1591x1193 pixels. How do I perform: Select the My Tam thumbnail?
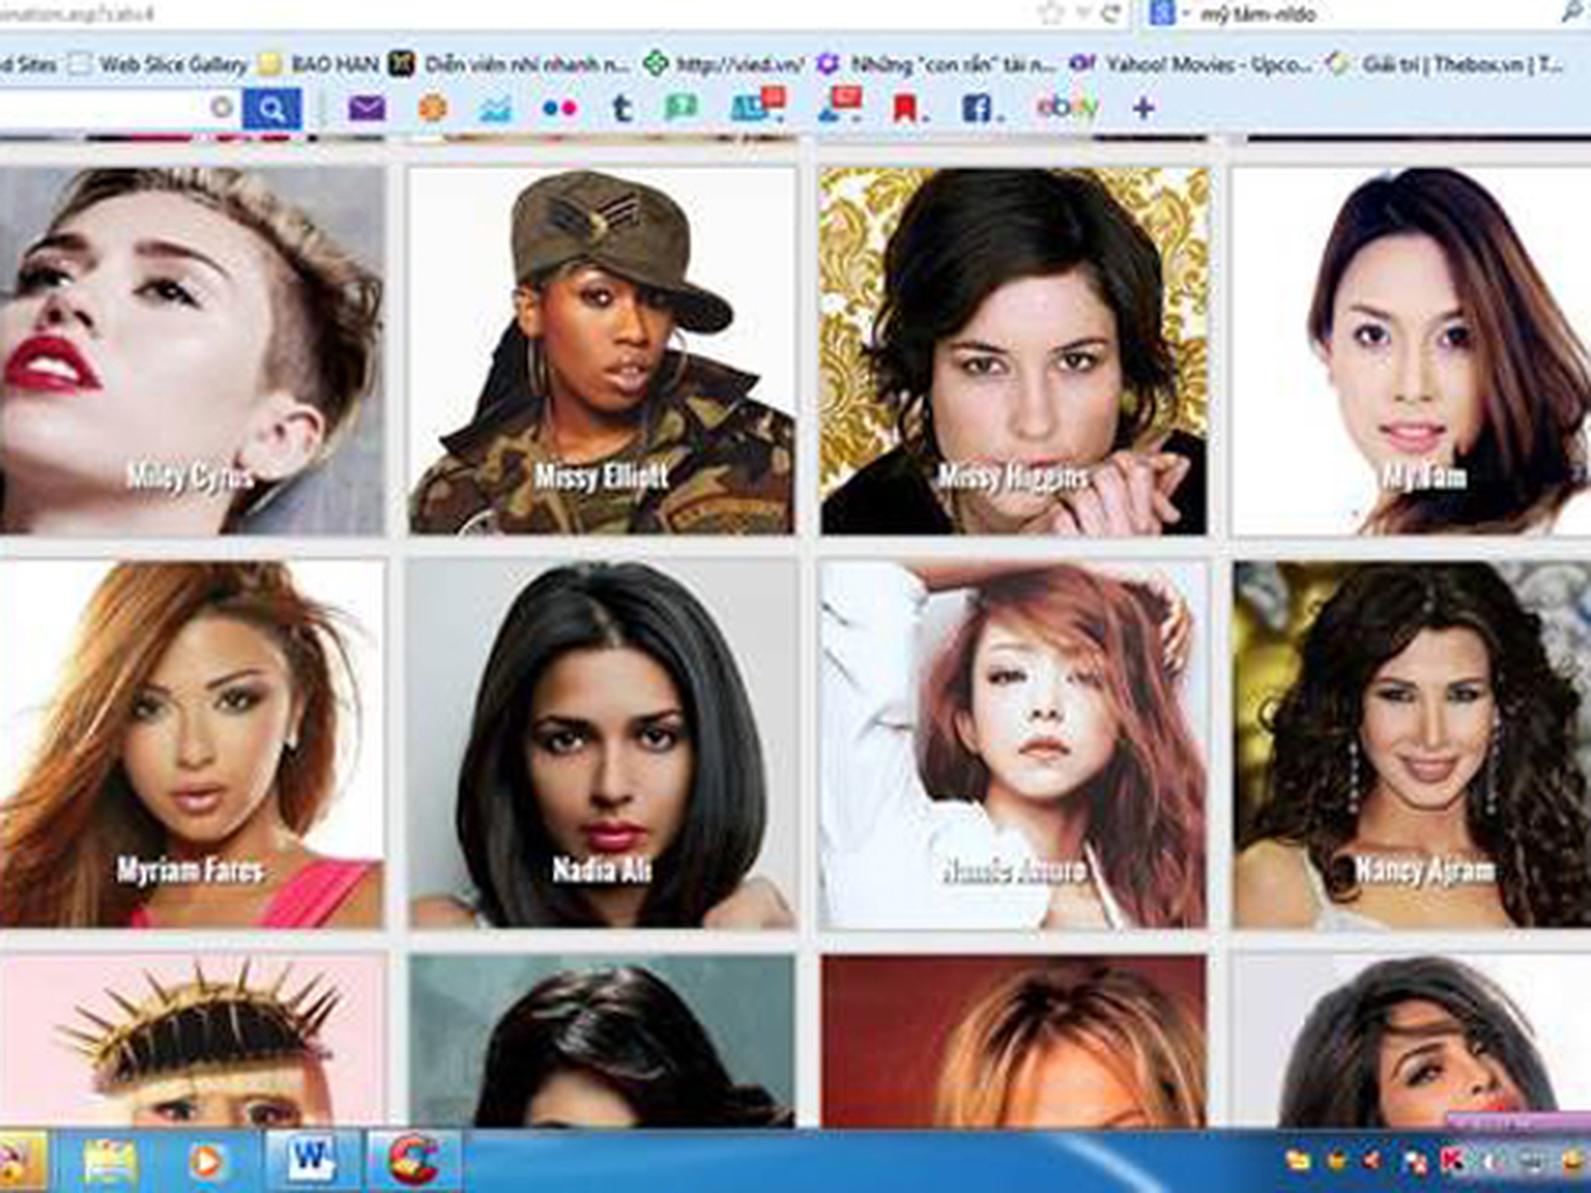1411,350
